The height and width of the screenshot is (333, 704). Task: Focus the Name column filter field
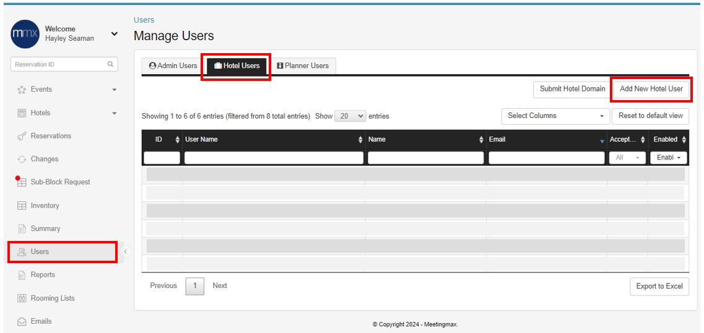pyautogui.click(x=426, y=158)
